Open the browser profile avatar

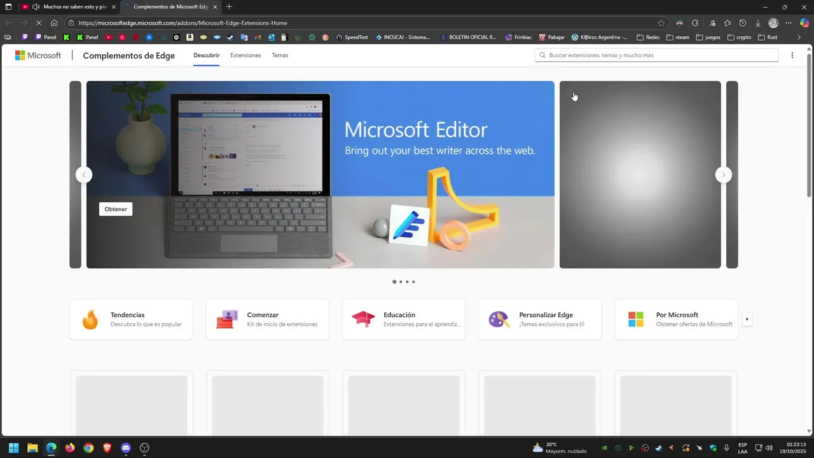[x=773, y=23]
